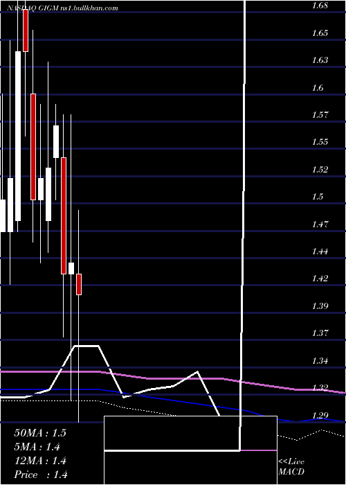Click the 1.6 price axis label
Screen dimensions: 346x485
(318, 88)
